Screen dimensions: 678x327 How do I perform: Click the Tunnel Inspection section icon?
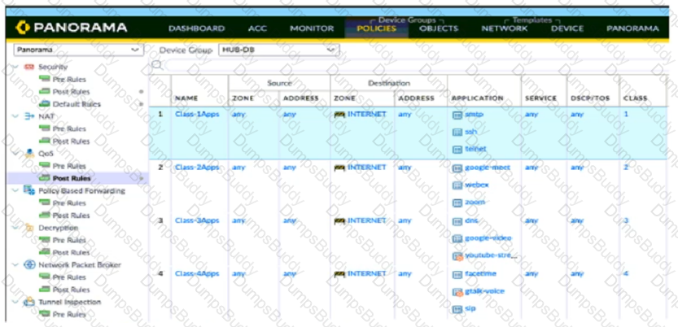pos(29,302)
